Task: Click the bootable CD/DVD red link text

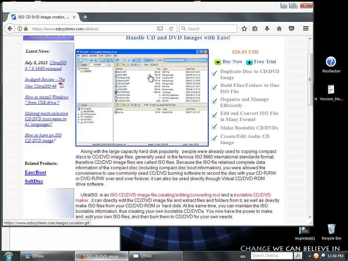Action: point(252,195)
